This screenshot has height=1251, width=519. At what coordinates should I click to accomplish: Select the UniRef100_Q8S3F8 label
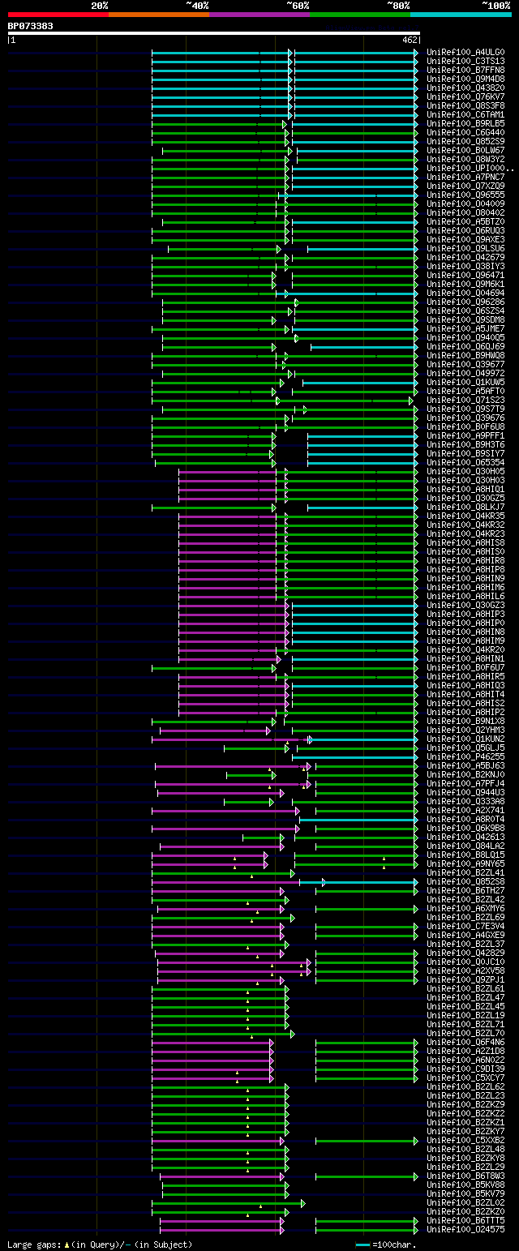465,105
